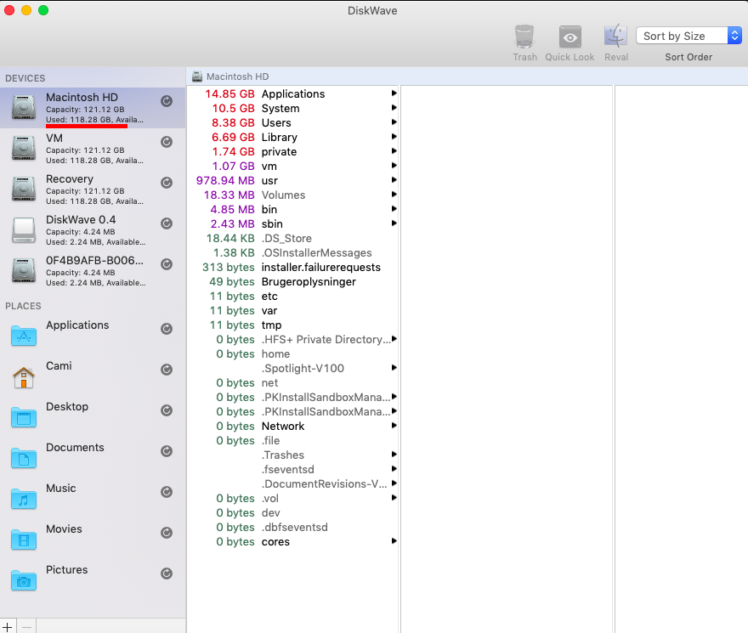Viewport: 748px width, 633px height.
Task: Select the .Trashes folder row
Action: (x=293, y=455)
